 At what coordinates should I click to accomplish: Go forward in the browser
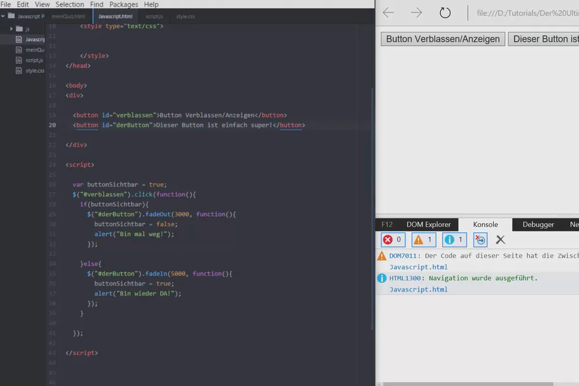pos(416,13)
